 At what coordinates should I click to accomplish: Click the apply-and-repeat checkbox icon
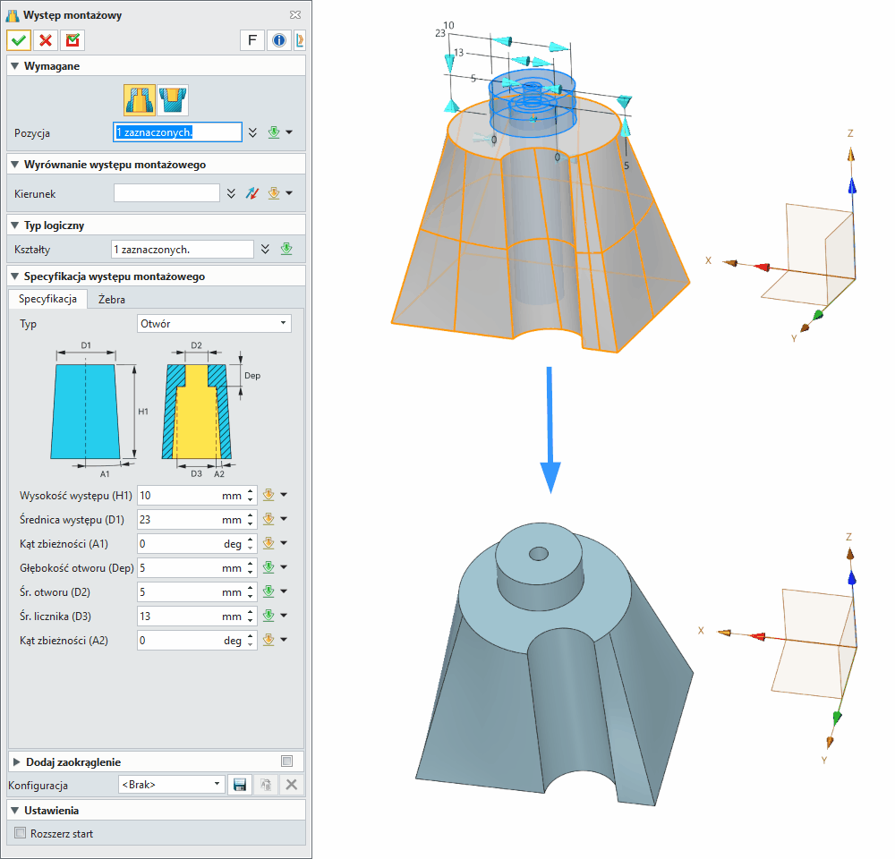(x=72, y=40)
